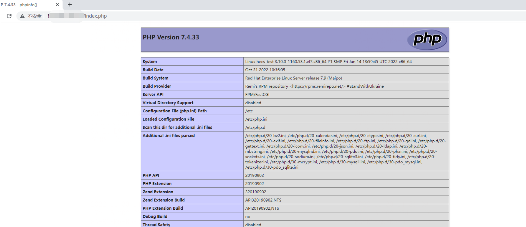This screenshot has width=526, height=227.
Task: Click the Debug Build label
Action: pyautogui.click(x=155, y=217)
